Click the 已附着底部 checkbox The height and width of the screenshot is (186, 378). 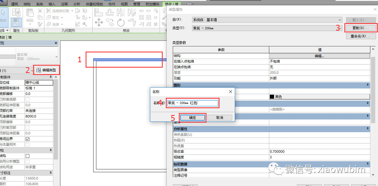click(x=27, y=99)
